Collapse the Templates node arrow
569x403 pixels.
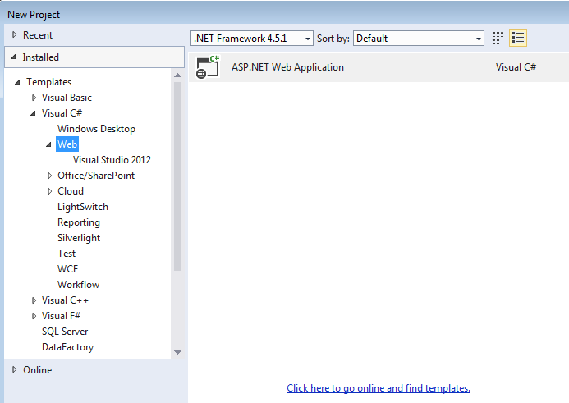click(17, 82)
